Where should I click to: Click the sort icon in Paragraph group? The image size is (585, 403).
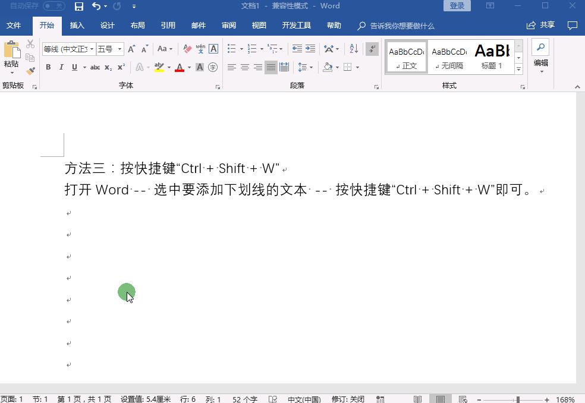(x=353, y=49)
